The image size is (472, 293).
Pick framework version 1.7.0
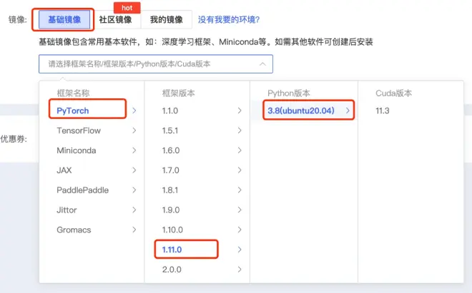point(171,170)
